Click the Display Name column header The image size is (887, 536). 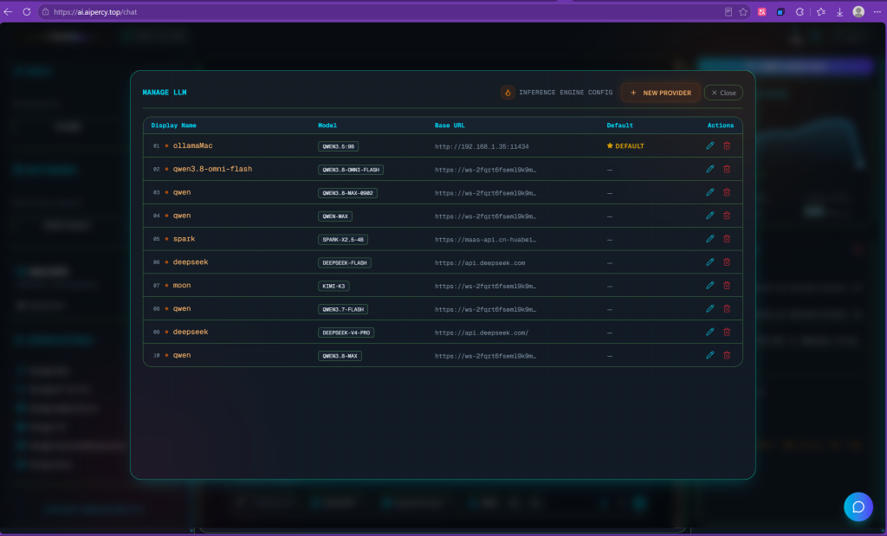click(173, 126)
